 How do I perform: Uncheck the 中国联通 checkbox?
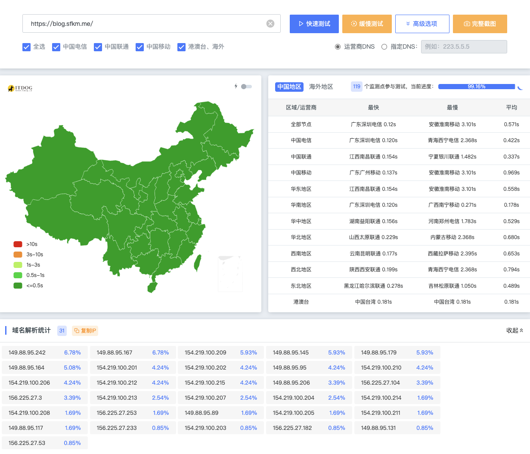click(98, 47)
